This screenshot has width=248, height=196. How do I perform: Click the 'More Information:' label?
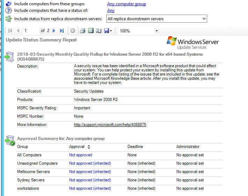point(32,125)
